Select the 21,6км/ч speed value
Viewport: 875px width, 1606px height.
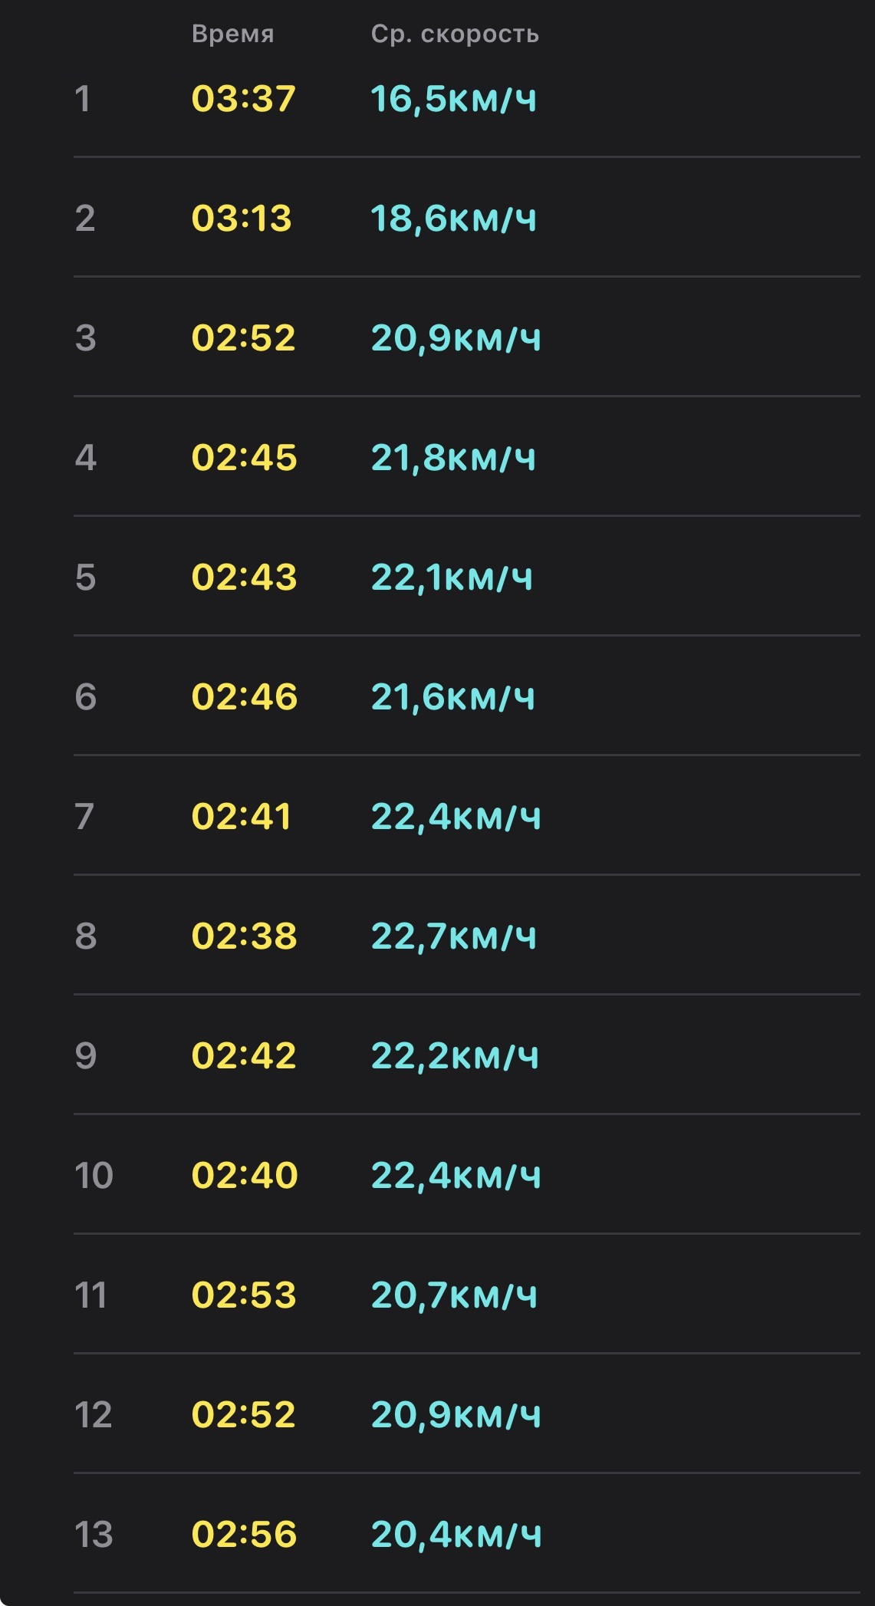pyautogui.click(x=452, y=697)
